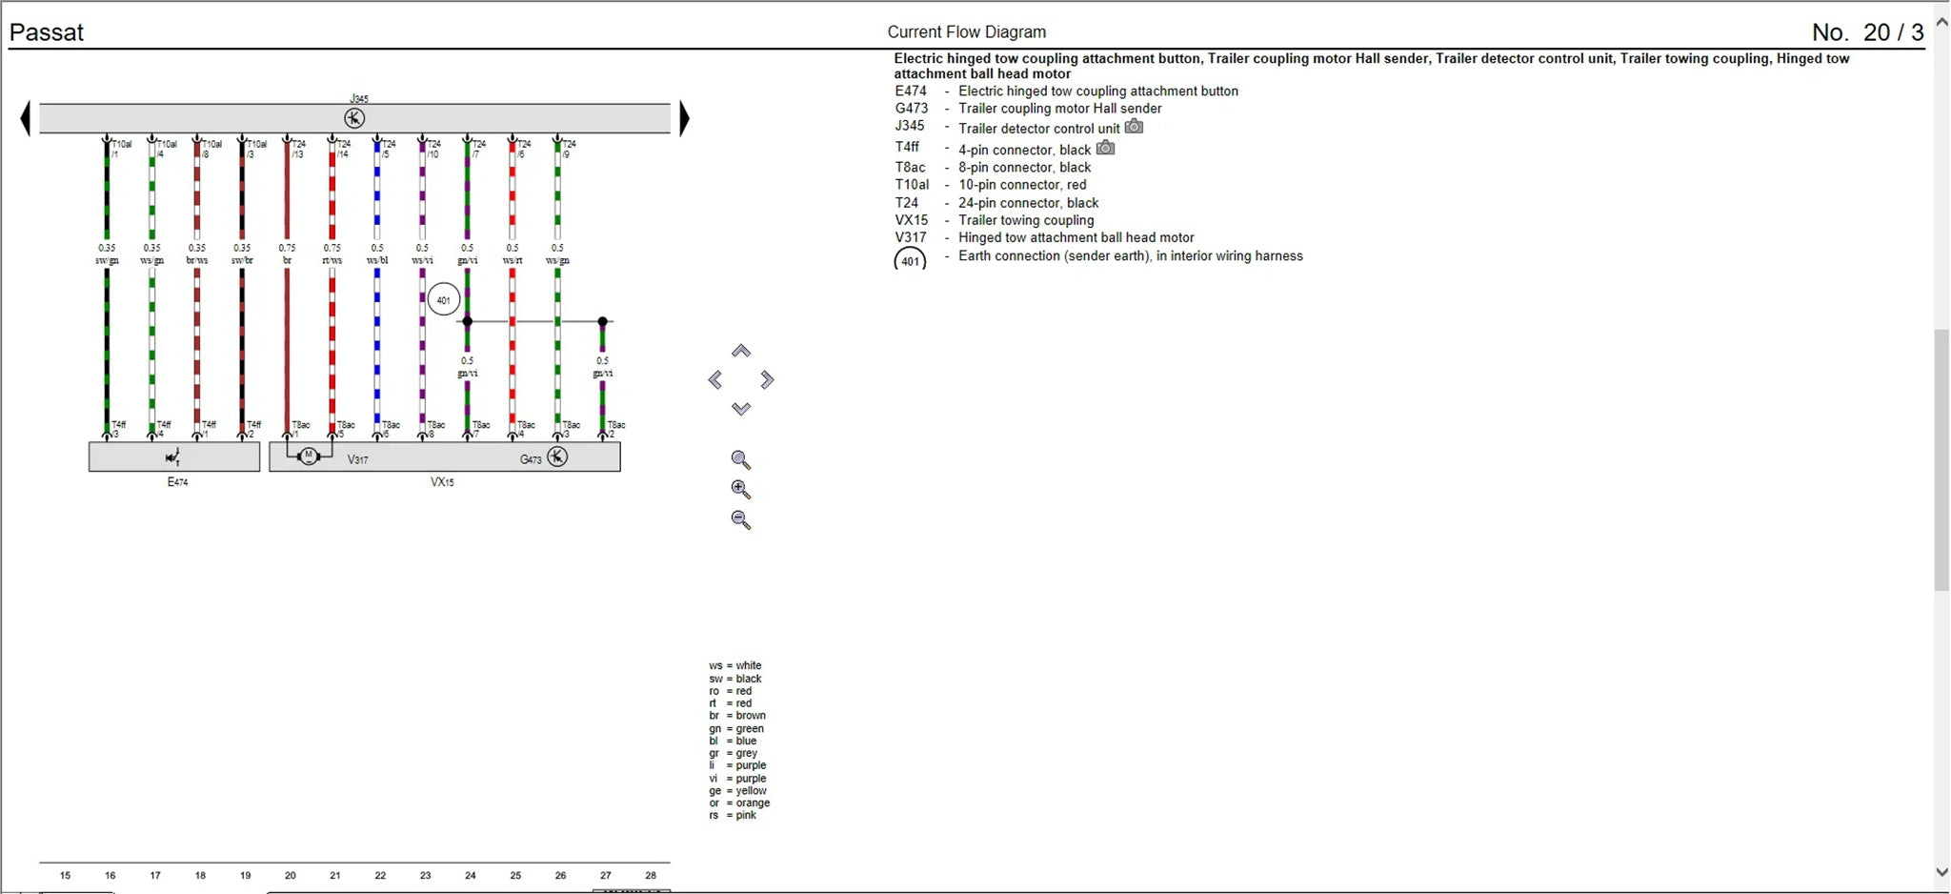Image resolution: width=1951 pixels, height=894 pixels.
Task: Click the 'gn = green' color code entry
Action: pyautogui.click(x=736, y=729)
